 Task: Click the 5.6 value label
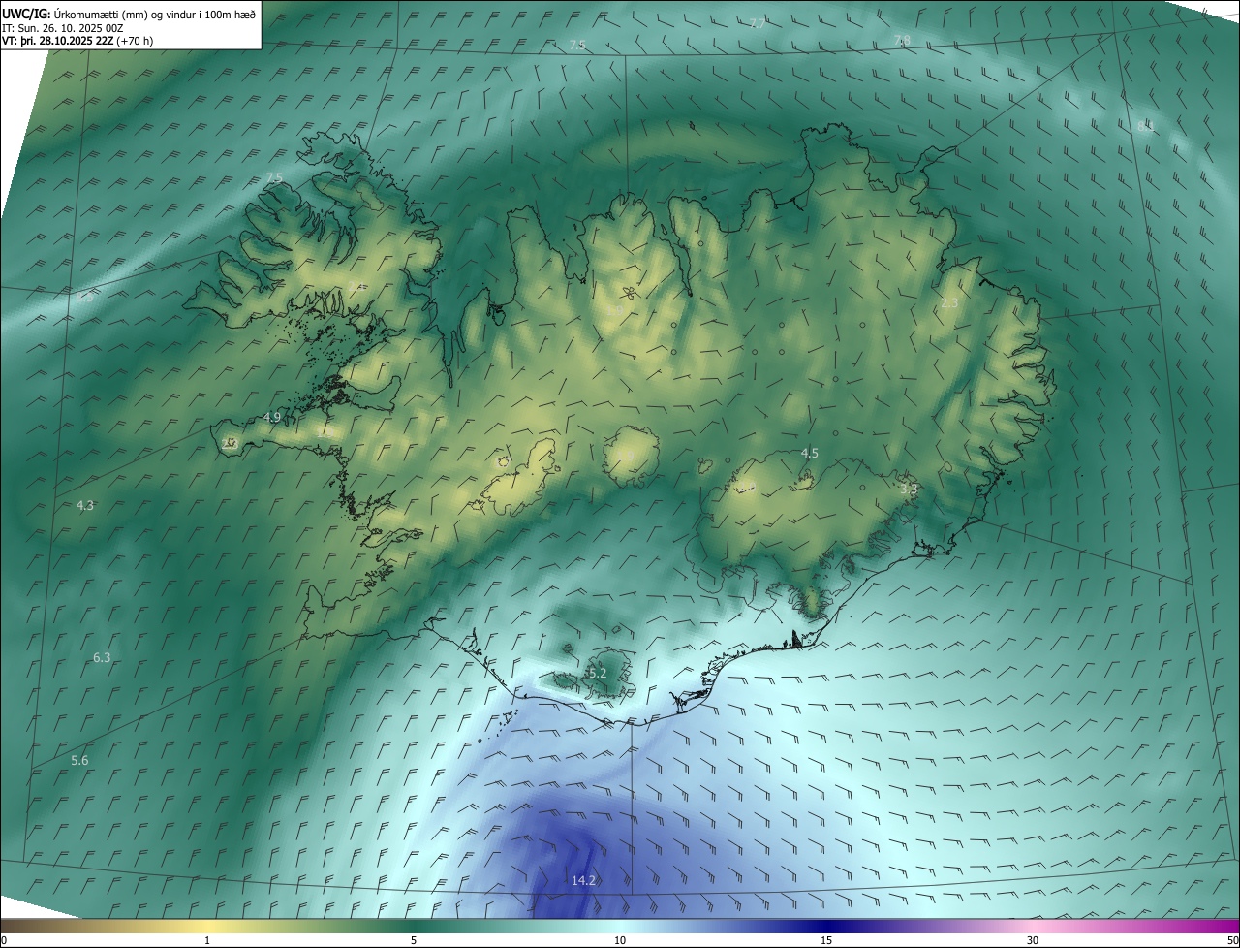(x=80, y=761)
